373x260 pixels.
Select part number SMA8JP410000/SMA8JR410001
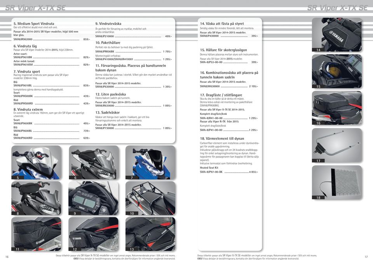pyautogui.click(x=114, y=59)
